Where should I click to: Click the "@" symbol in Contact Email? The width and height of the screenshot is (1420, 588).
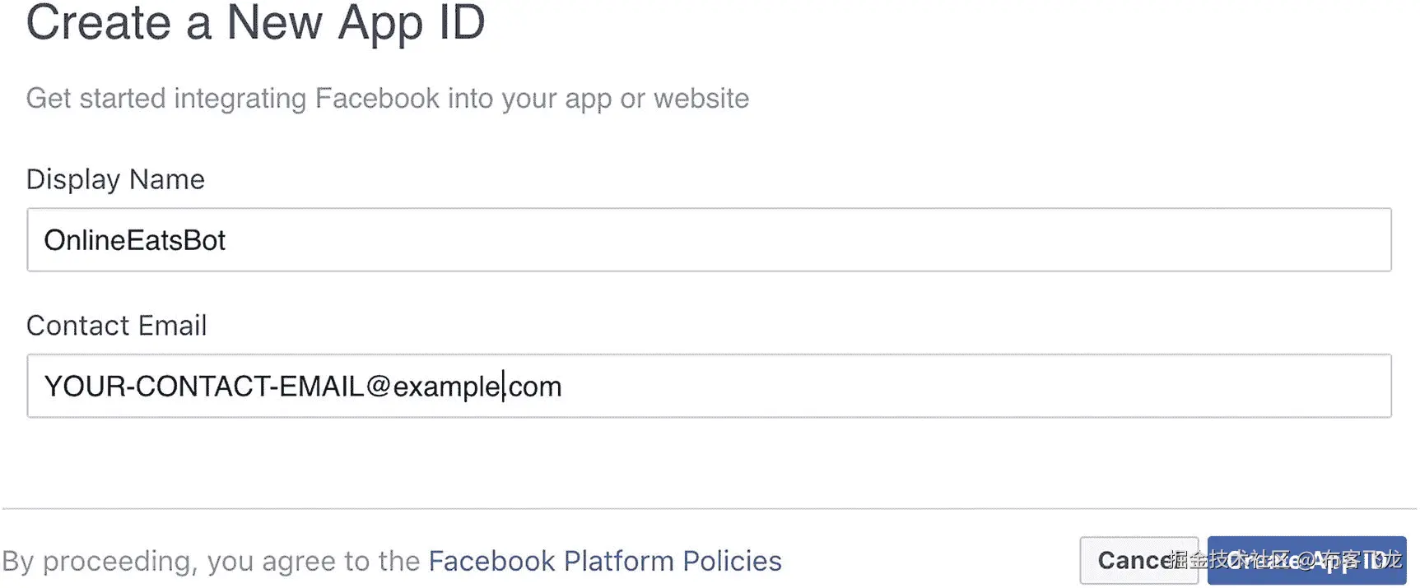(x=378, y=386)
